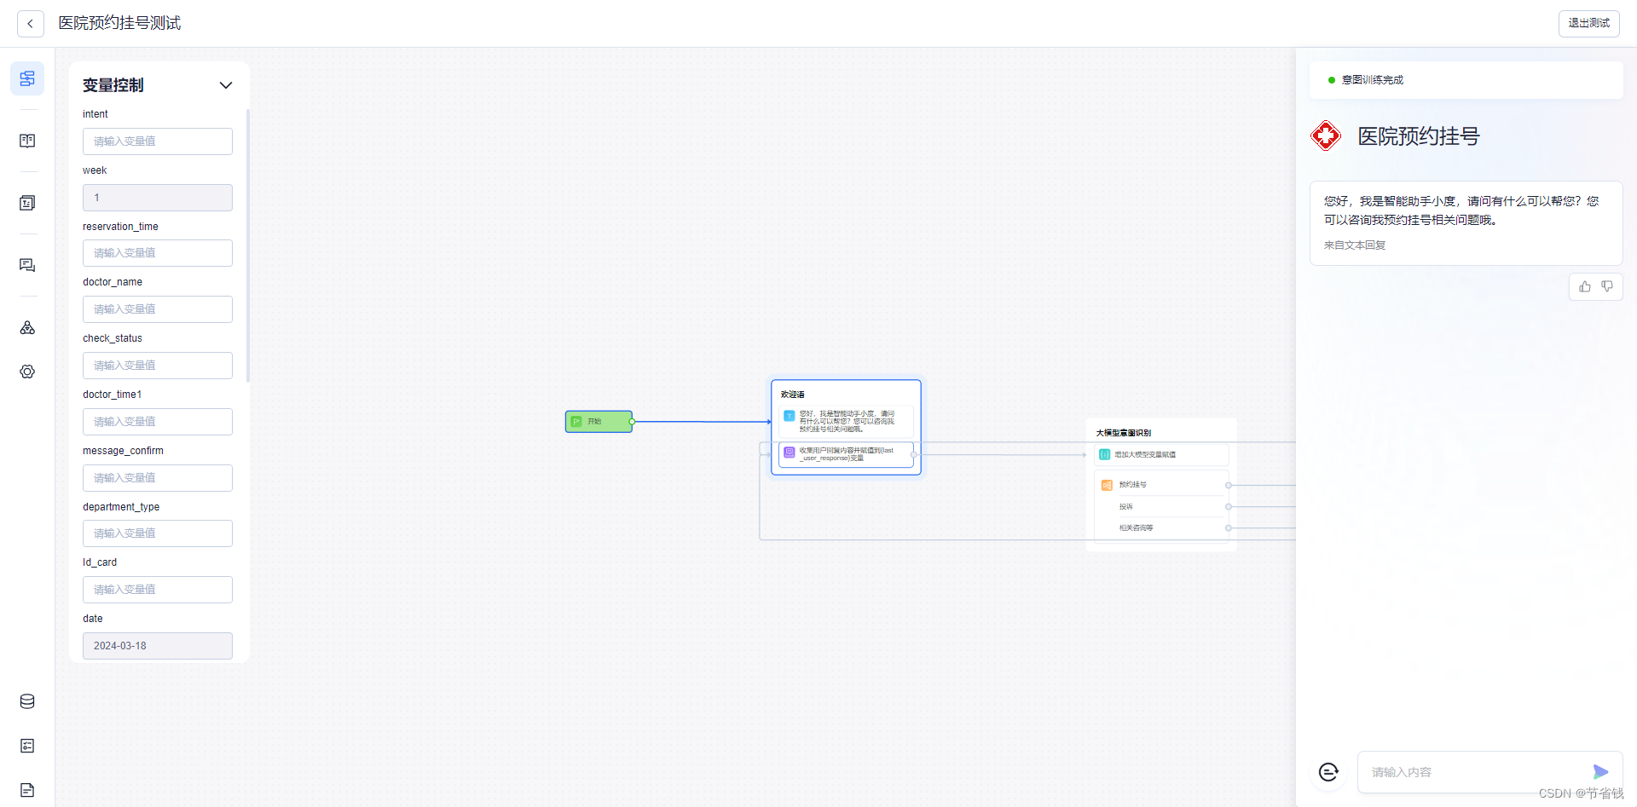
Task: Open the sidebar chat dialogue icon
Action: tap(27, 265)
